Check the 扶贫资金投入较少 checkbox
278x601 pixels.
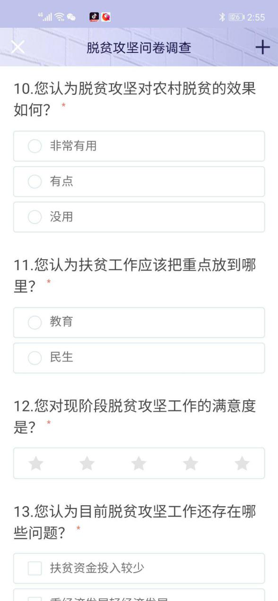click(x=139, y=568)
